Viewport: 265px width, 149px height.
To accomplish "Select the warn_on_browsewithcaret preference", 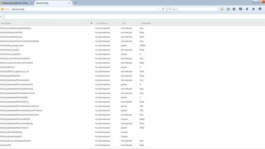I will 15,141.
